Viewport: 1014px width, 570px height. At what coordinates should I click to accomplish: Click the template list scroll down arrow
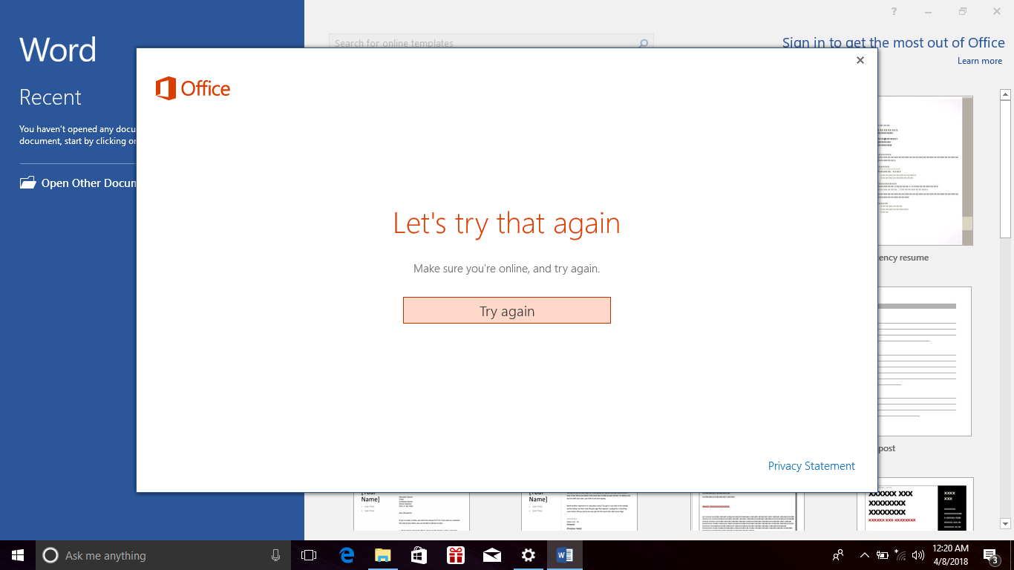[x=1006, y=523]
